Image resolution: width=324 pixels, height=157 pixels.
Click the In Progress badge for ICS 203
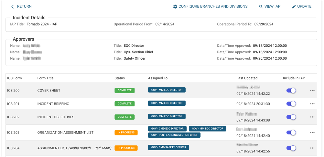(126, 132)
